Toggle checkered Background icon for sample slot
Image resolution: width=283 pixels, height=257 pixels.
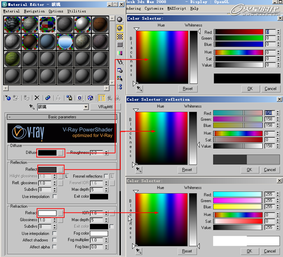tap(120, 36)
